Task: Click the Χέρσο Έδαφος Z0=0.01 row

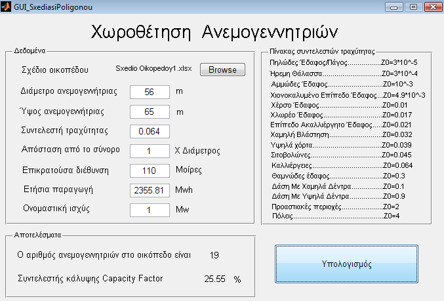Action: tap(339, 105)
